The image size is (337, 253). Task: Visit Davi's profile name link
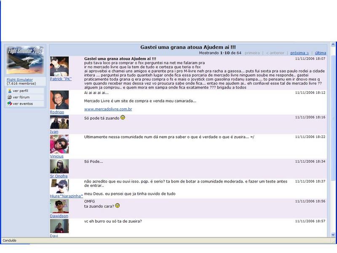[x=54, y=236]
